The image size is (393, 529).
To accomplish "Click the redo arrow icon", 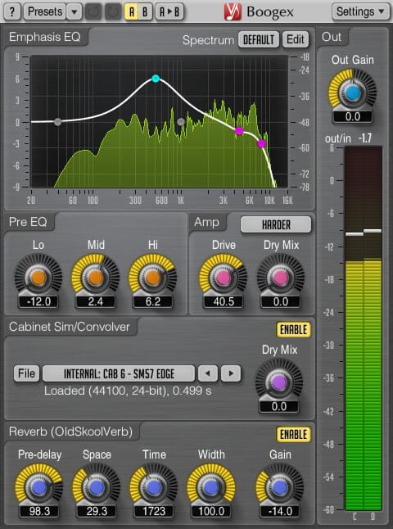I will tap(113, 11).
